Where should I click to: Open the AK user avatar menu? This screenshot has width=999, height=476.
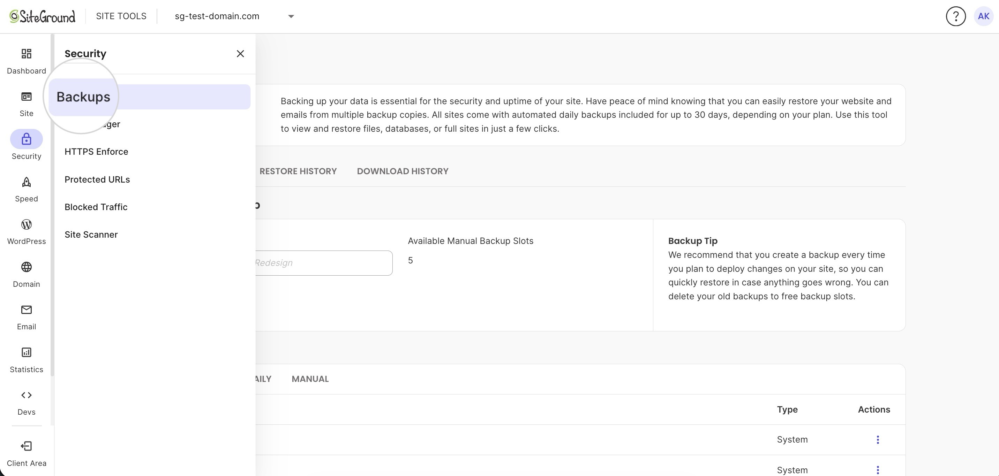tap(984, 16)
